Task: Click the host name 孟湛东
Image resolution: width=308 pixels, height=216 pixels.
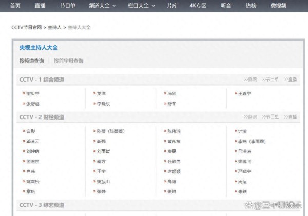Action: (33, 162)
